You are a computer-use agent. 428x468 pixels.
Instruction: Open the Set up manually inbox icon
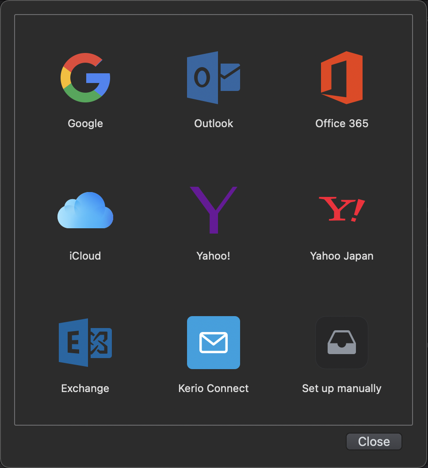click(x=342, y=343)
